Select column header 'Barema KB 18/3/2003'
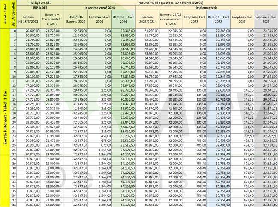Screen dimensions: 278x207 tap(28, 19)
